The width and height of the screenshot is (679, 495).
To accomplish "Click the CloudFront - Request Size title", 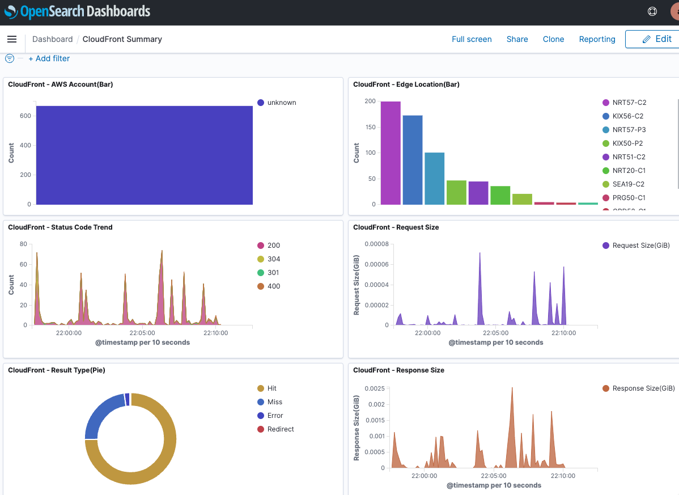I will [x=396, y=227].
